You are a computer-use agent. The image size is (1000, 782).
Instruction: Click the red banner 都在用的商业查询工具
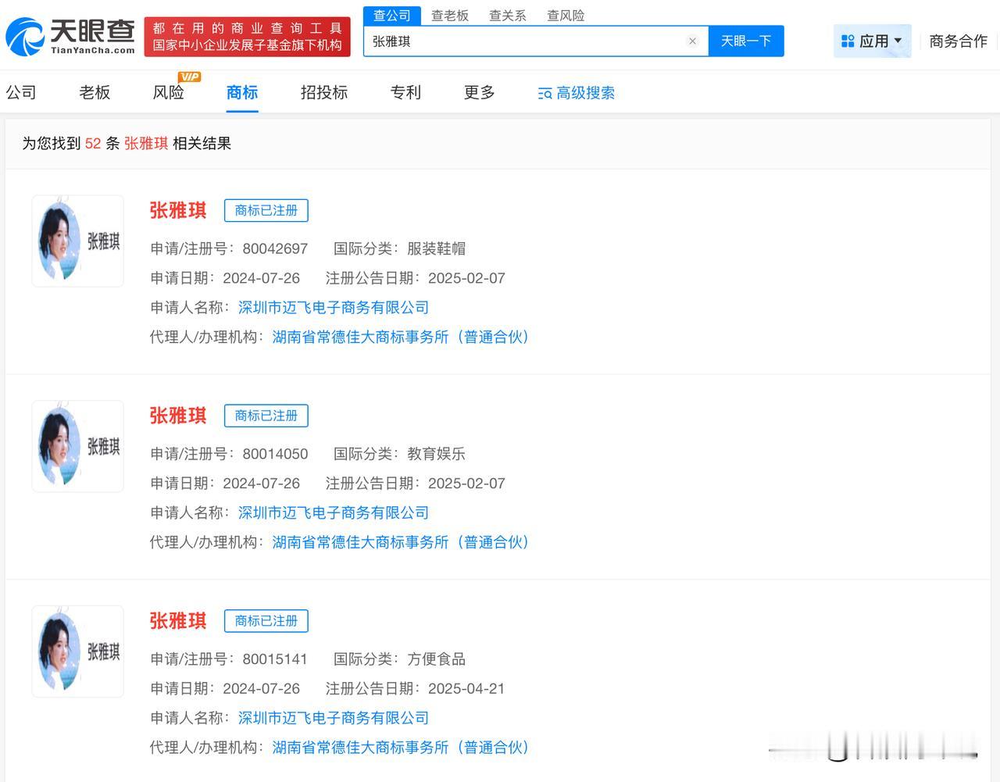tap(247, 37)
